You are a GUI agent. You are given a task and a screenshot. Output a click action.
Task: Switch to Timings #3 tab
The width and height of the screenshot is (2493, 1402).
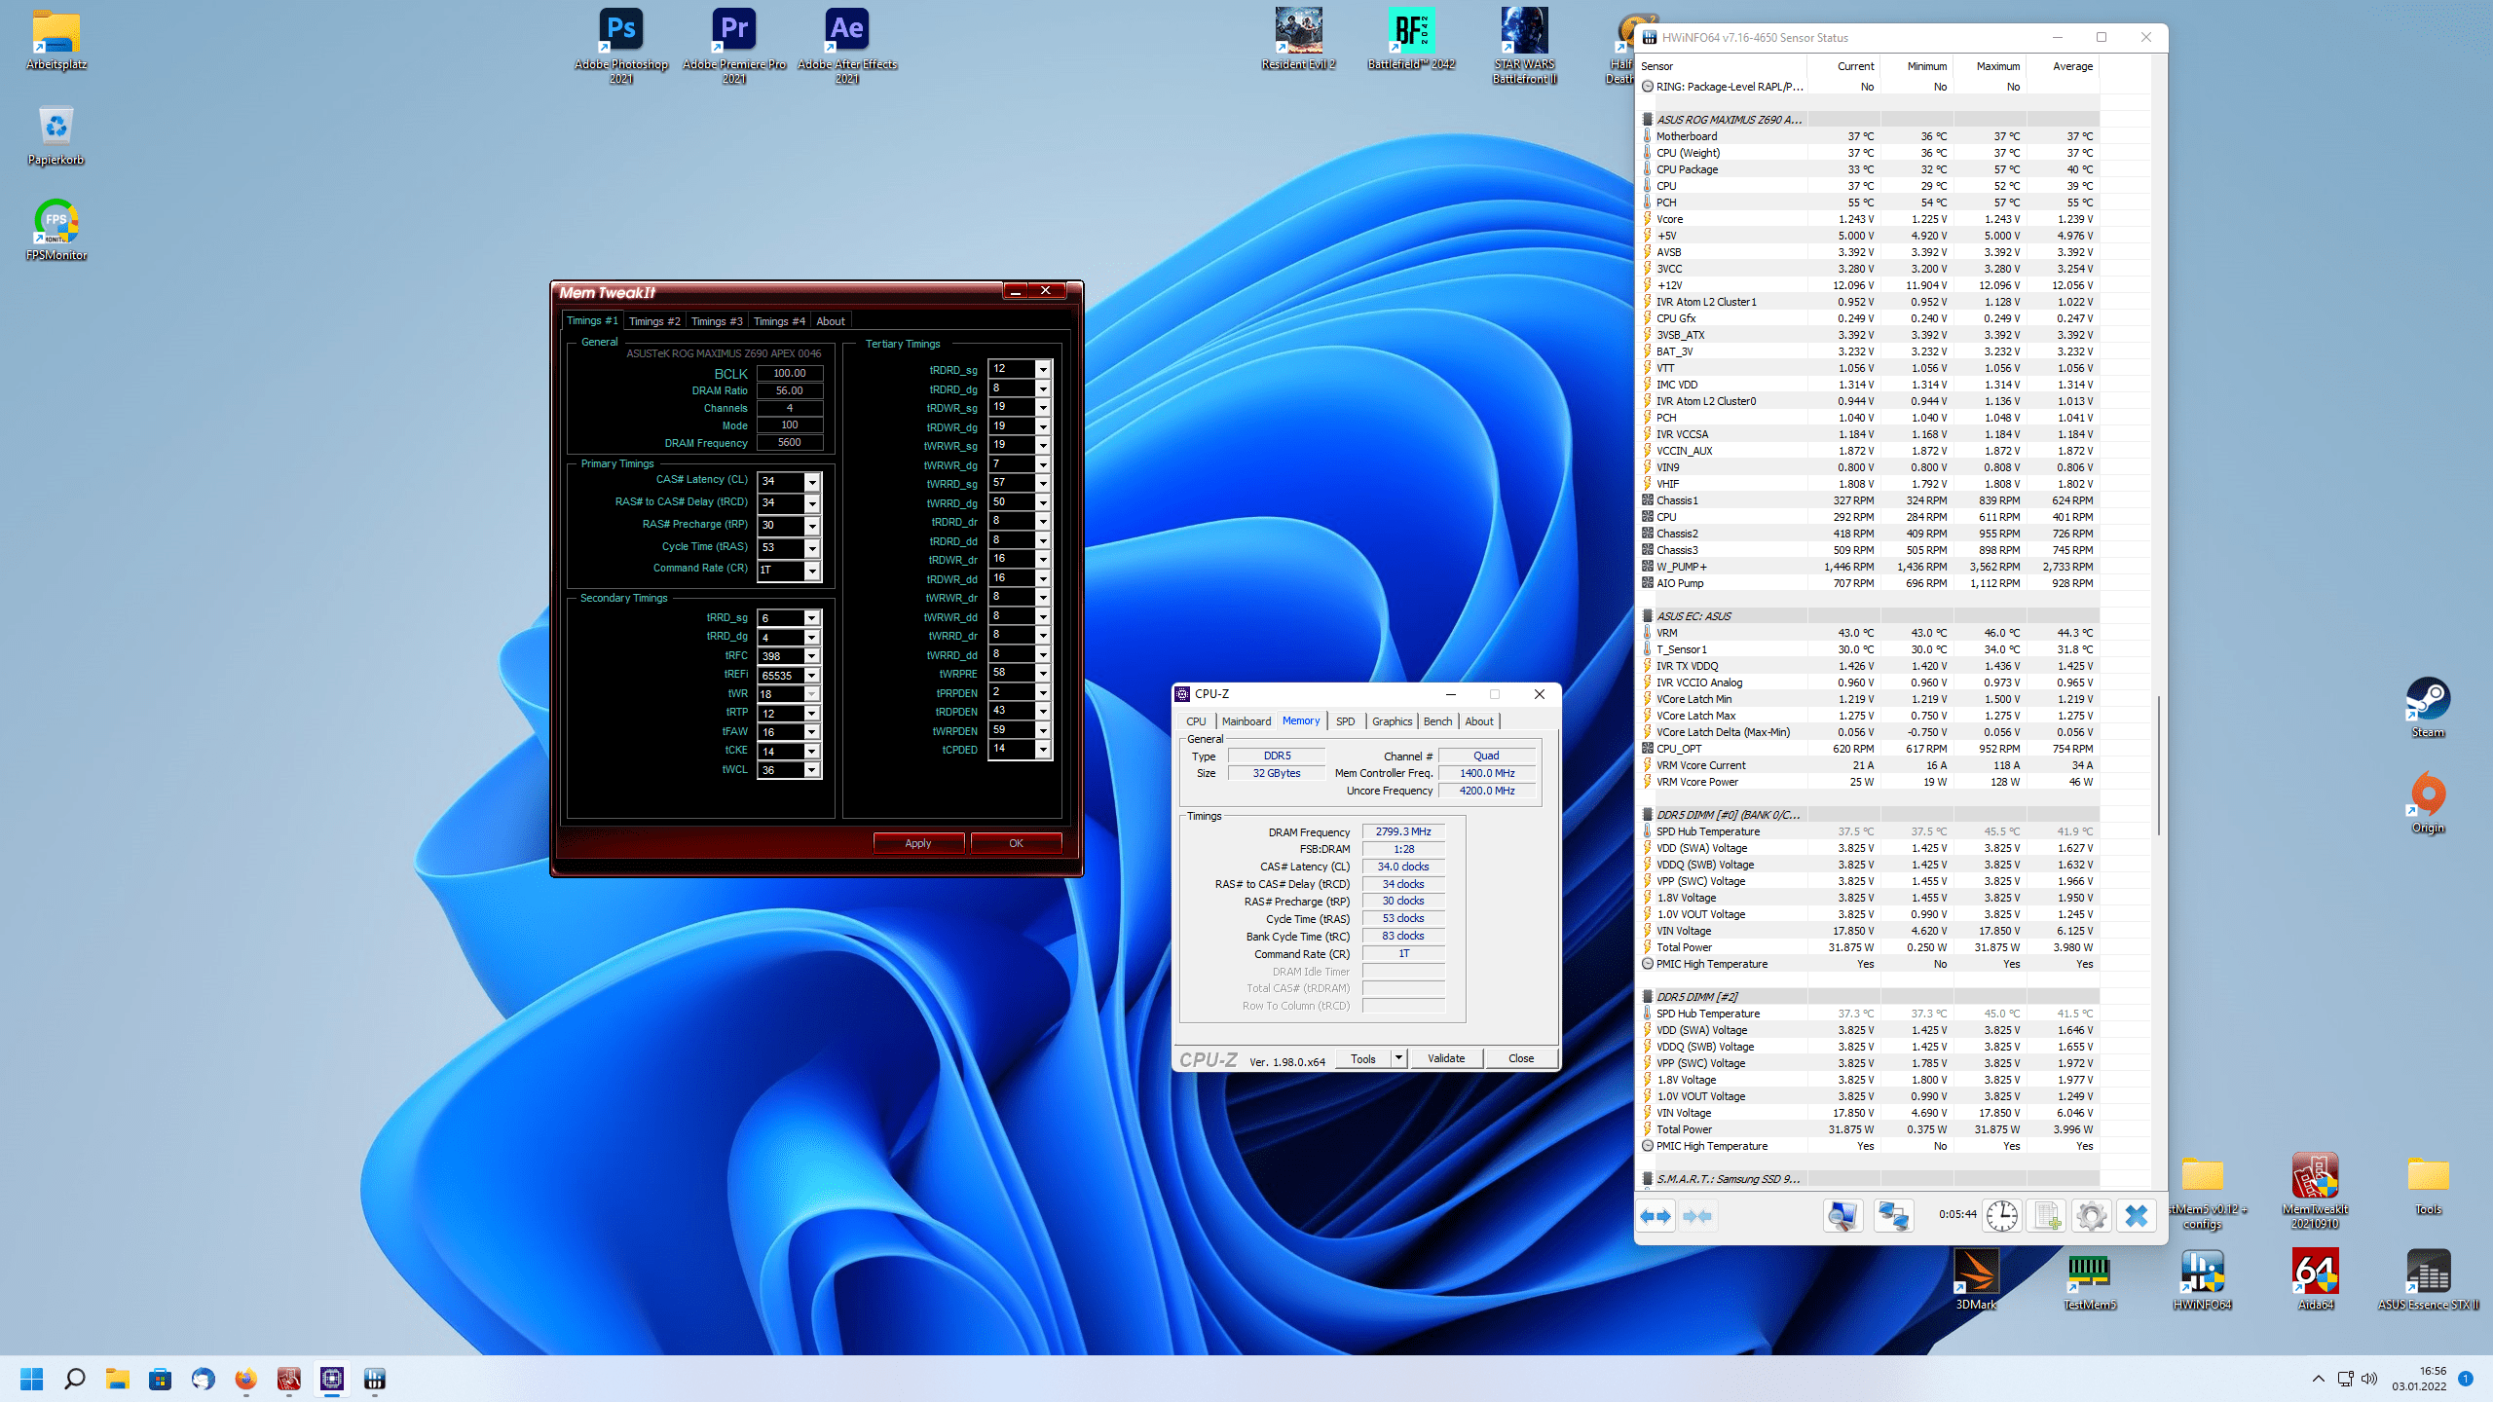(x=717, y=321)
